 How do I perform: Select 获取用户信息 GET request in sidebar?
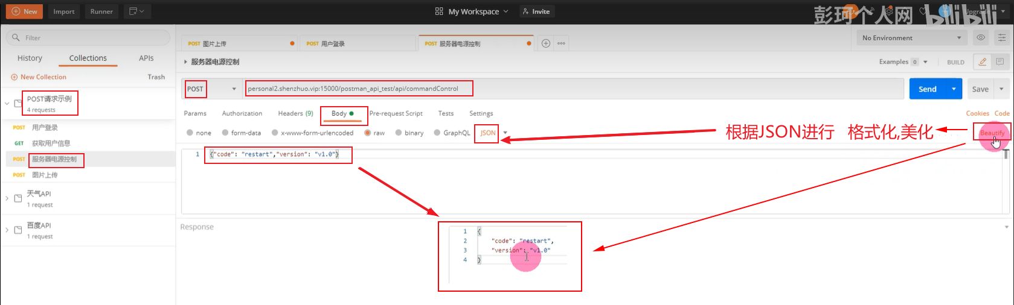coord(51,143)
